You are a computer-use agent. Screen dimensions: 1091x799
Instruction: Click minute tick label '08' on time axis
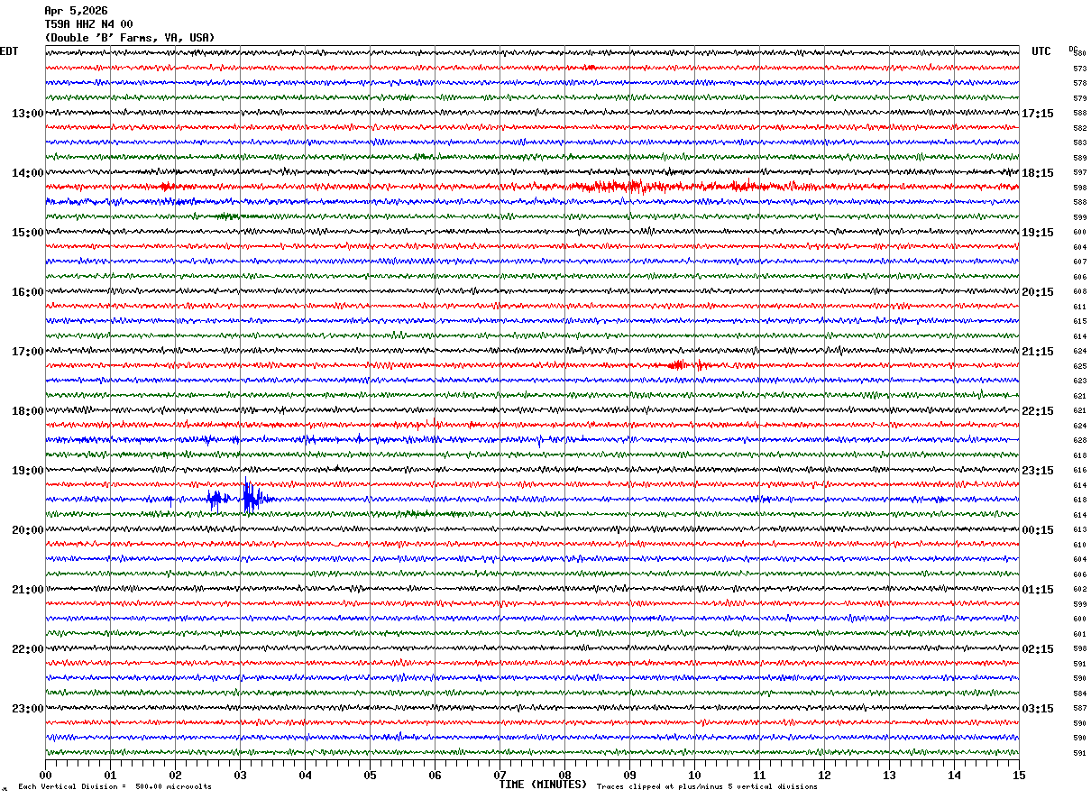[x=564, y=775]
